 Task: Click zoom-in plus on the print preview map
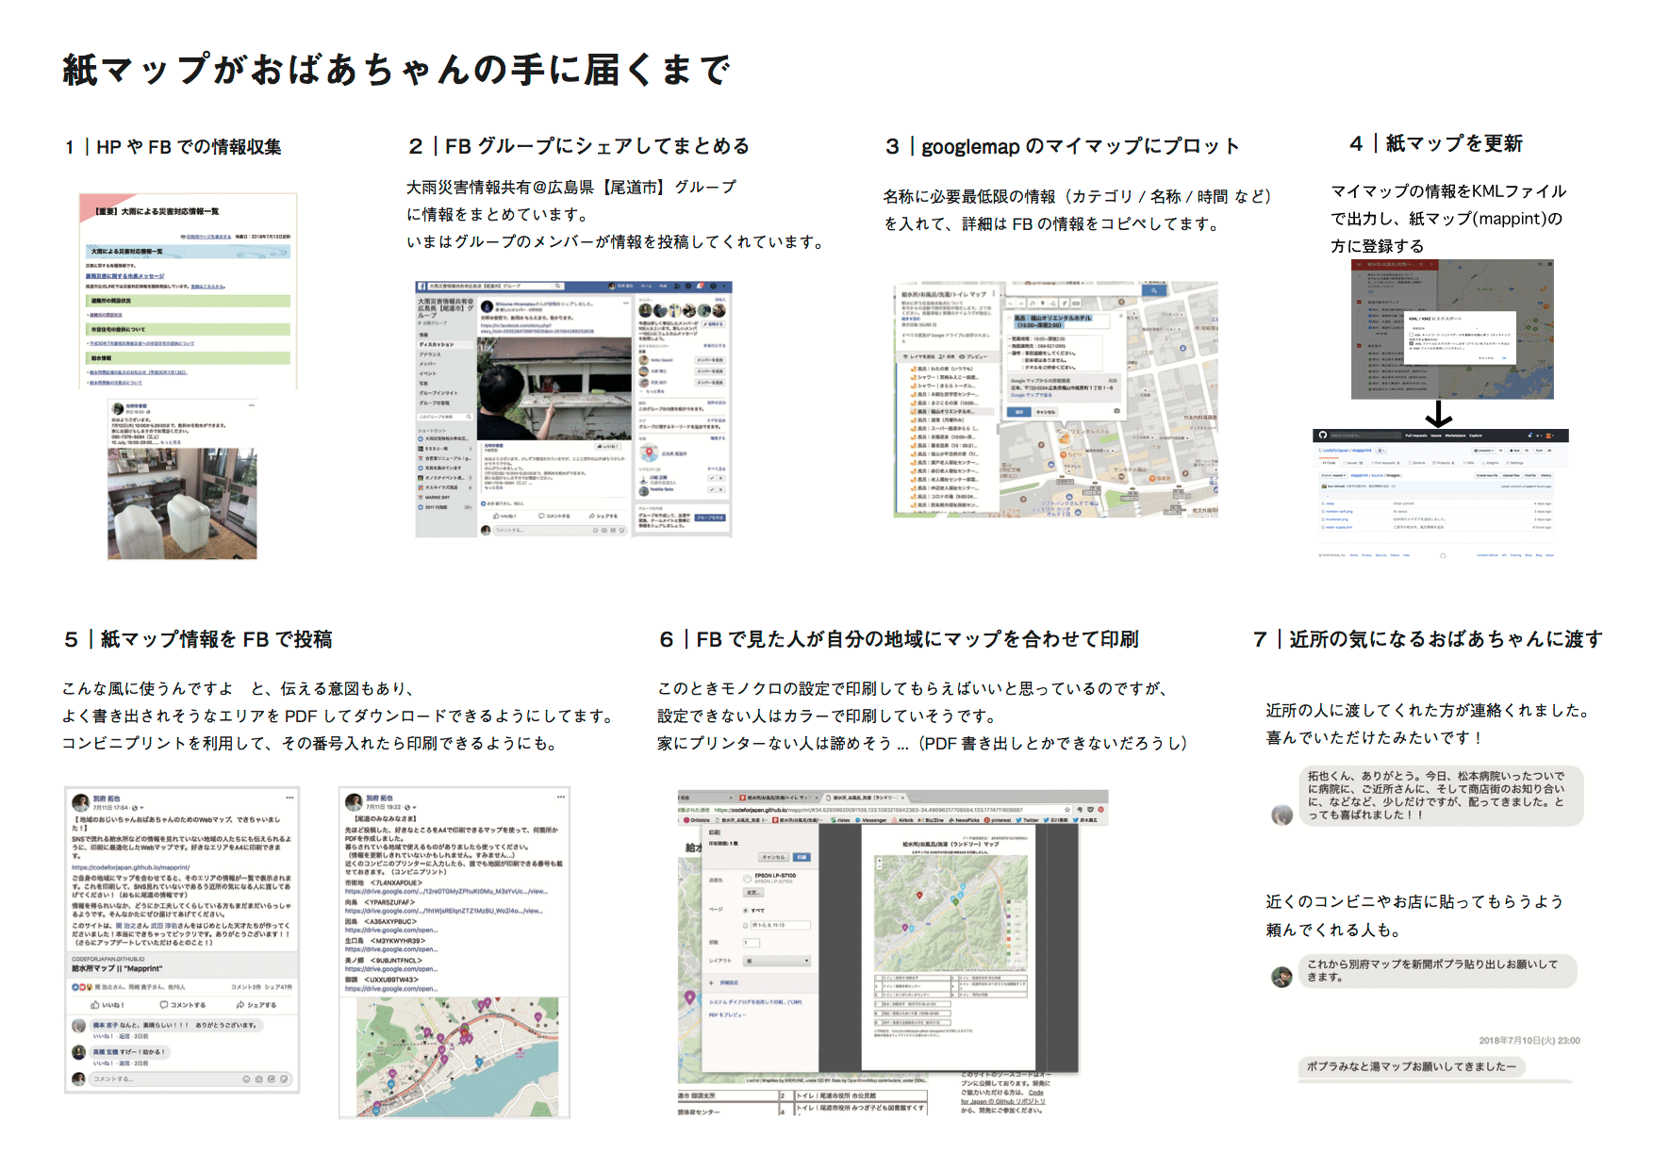pos(879,861)
